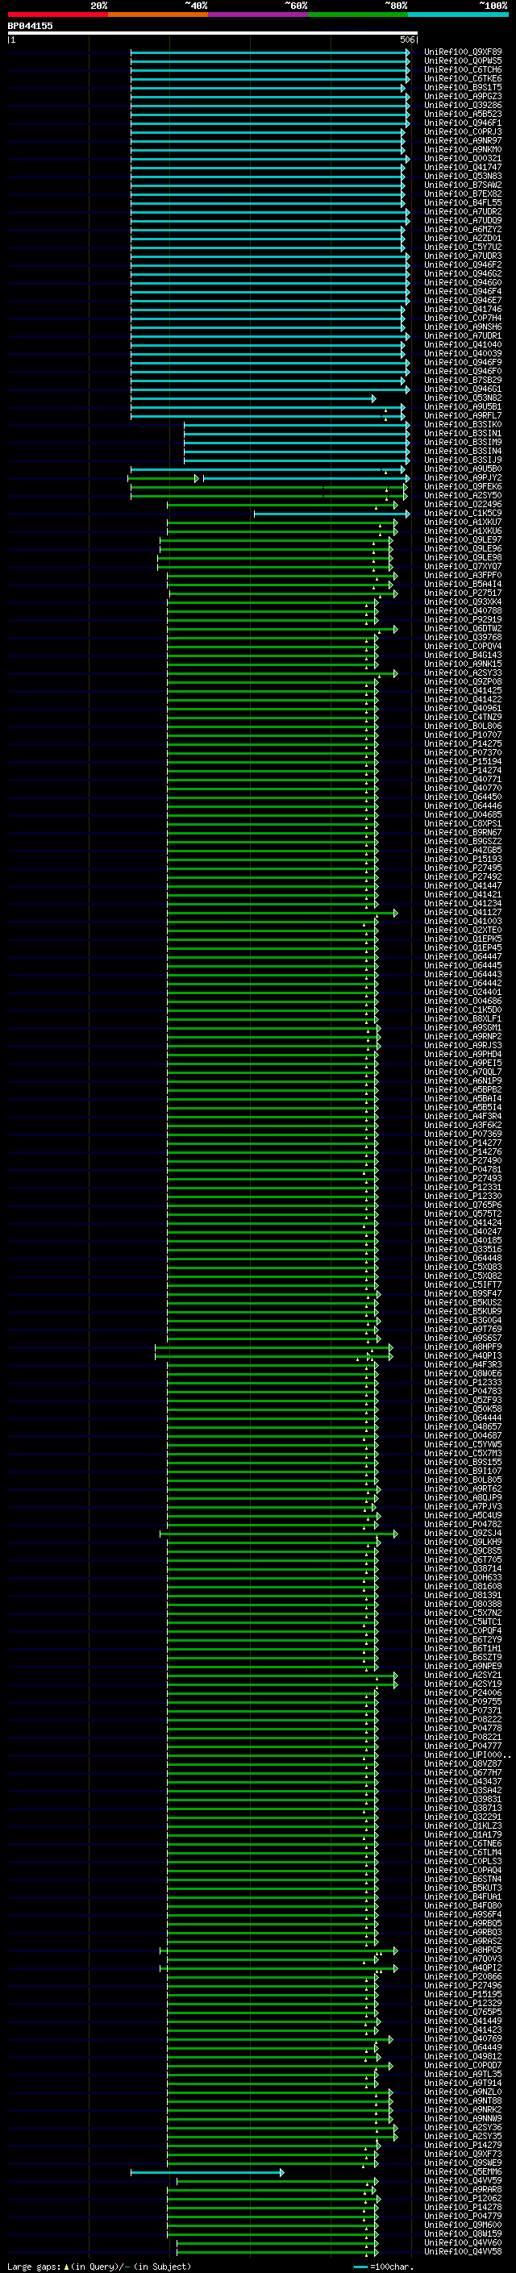Screen dimensions: 516x2273
Task: Select the label UniRef100_A7UDR2
Action: (463, 212)
